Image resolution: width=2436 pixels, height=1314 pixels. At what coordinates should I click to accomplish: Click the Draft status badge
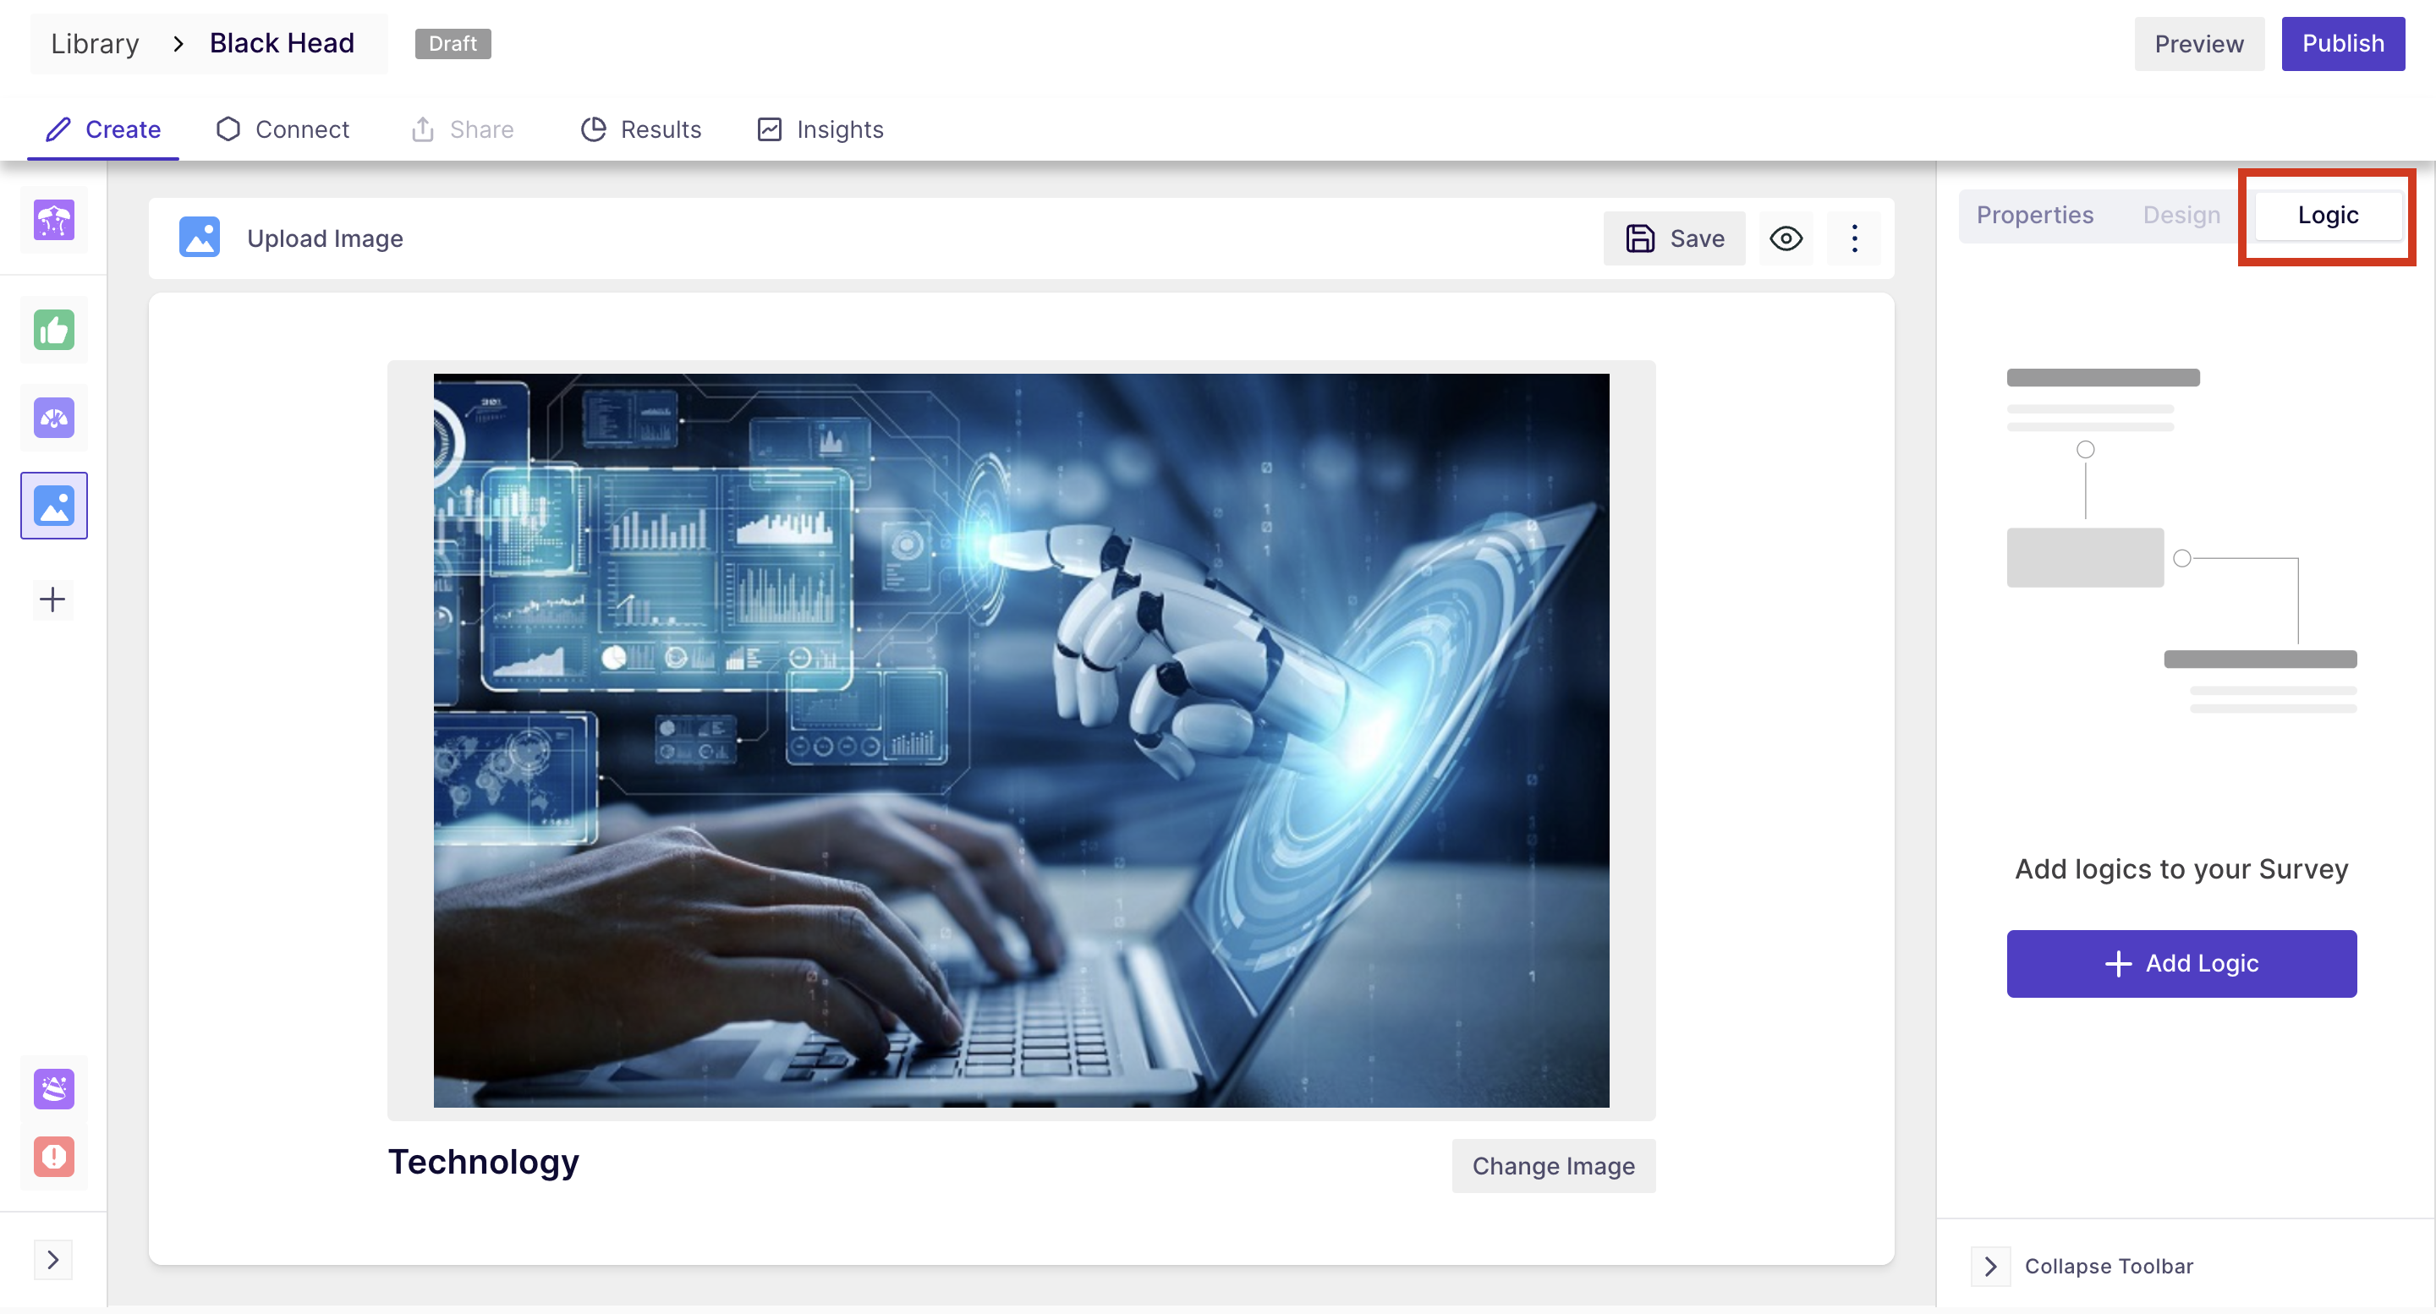click(x=453, y=43)
